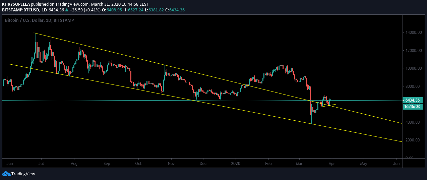Screen dimensions: 427x180
Task: Click the Feb label on time axis
Action: (x=268, y=164)
